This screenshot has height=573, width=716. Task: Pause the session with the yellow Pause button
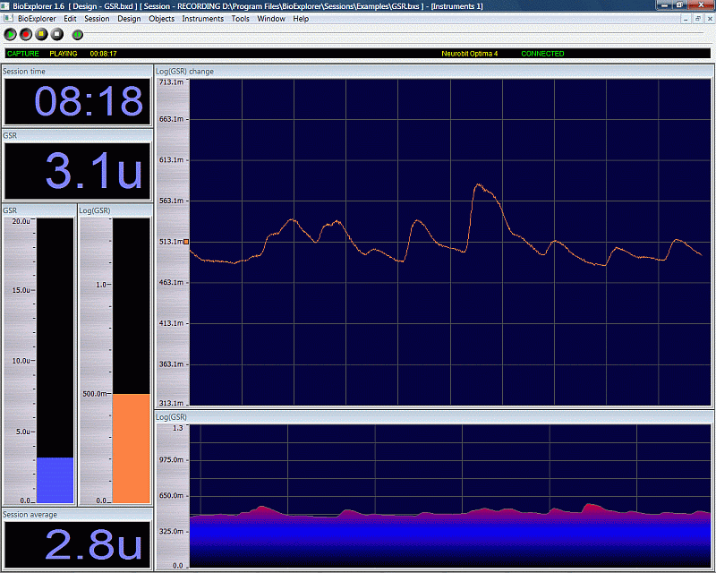coord(41,34)
